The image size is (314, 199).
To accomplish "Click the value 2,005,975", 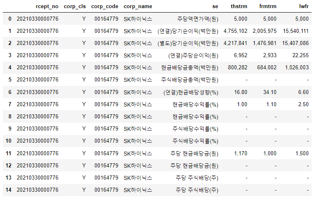I will pos(265,31).
